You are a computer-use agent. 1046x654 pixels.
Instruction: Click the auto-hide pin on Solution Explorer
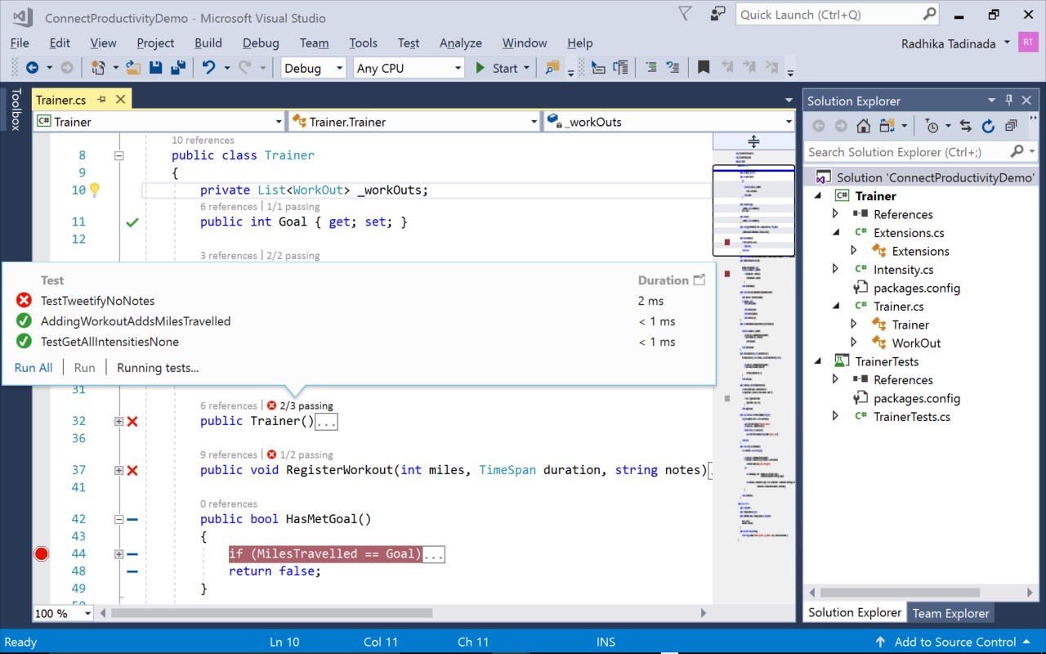click(1008, 101)
